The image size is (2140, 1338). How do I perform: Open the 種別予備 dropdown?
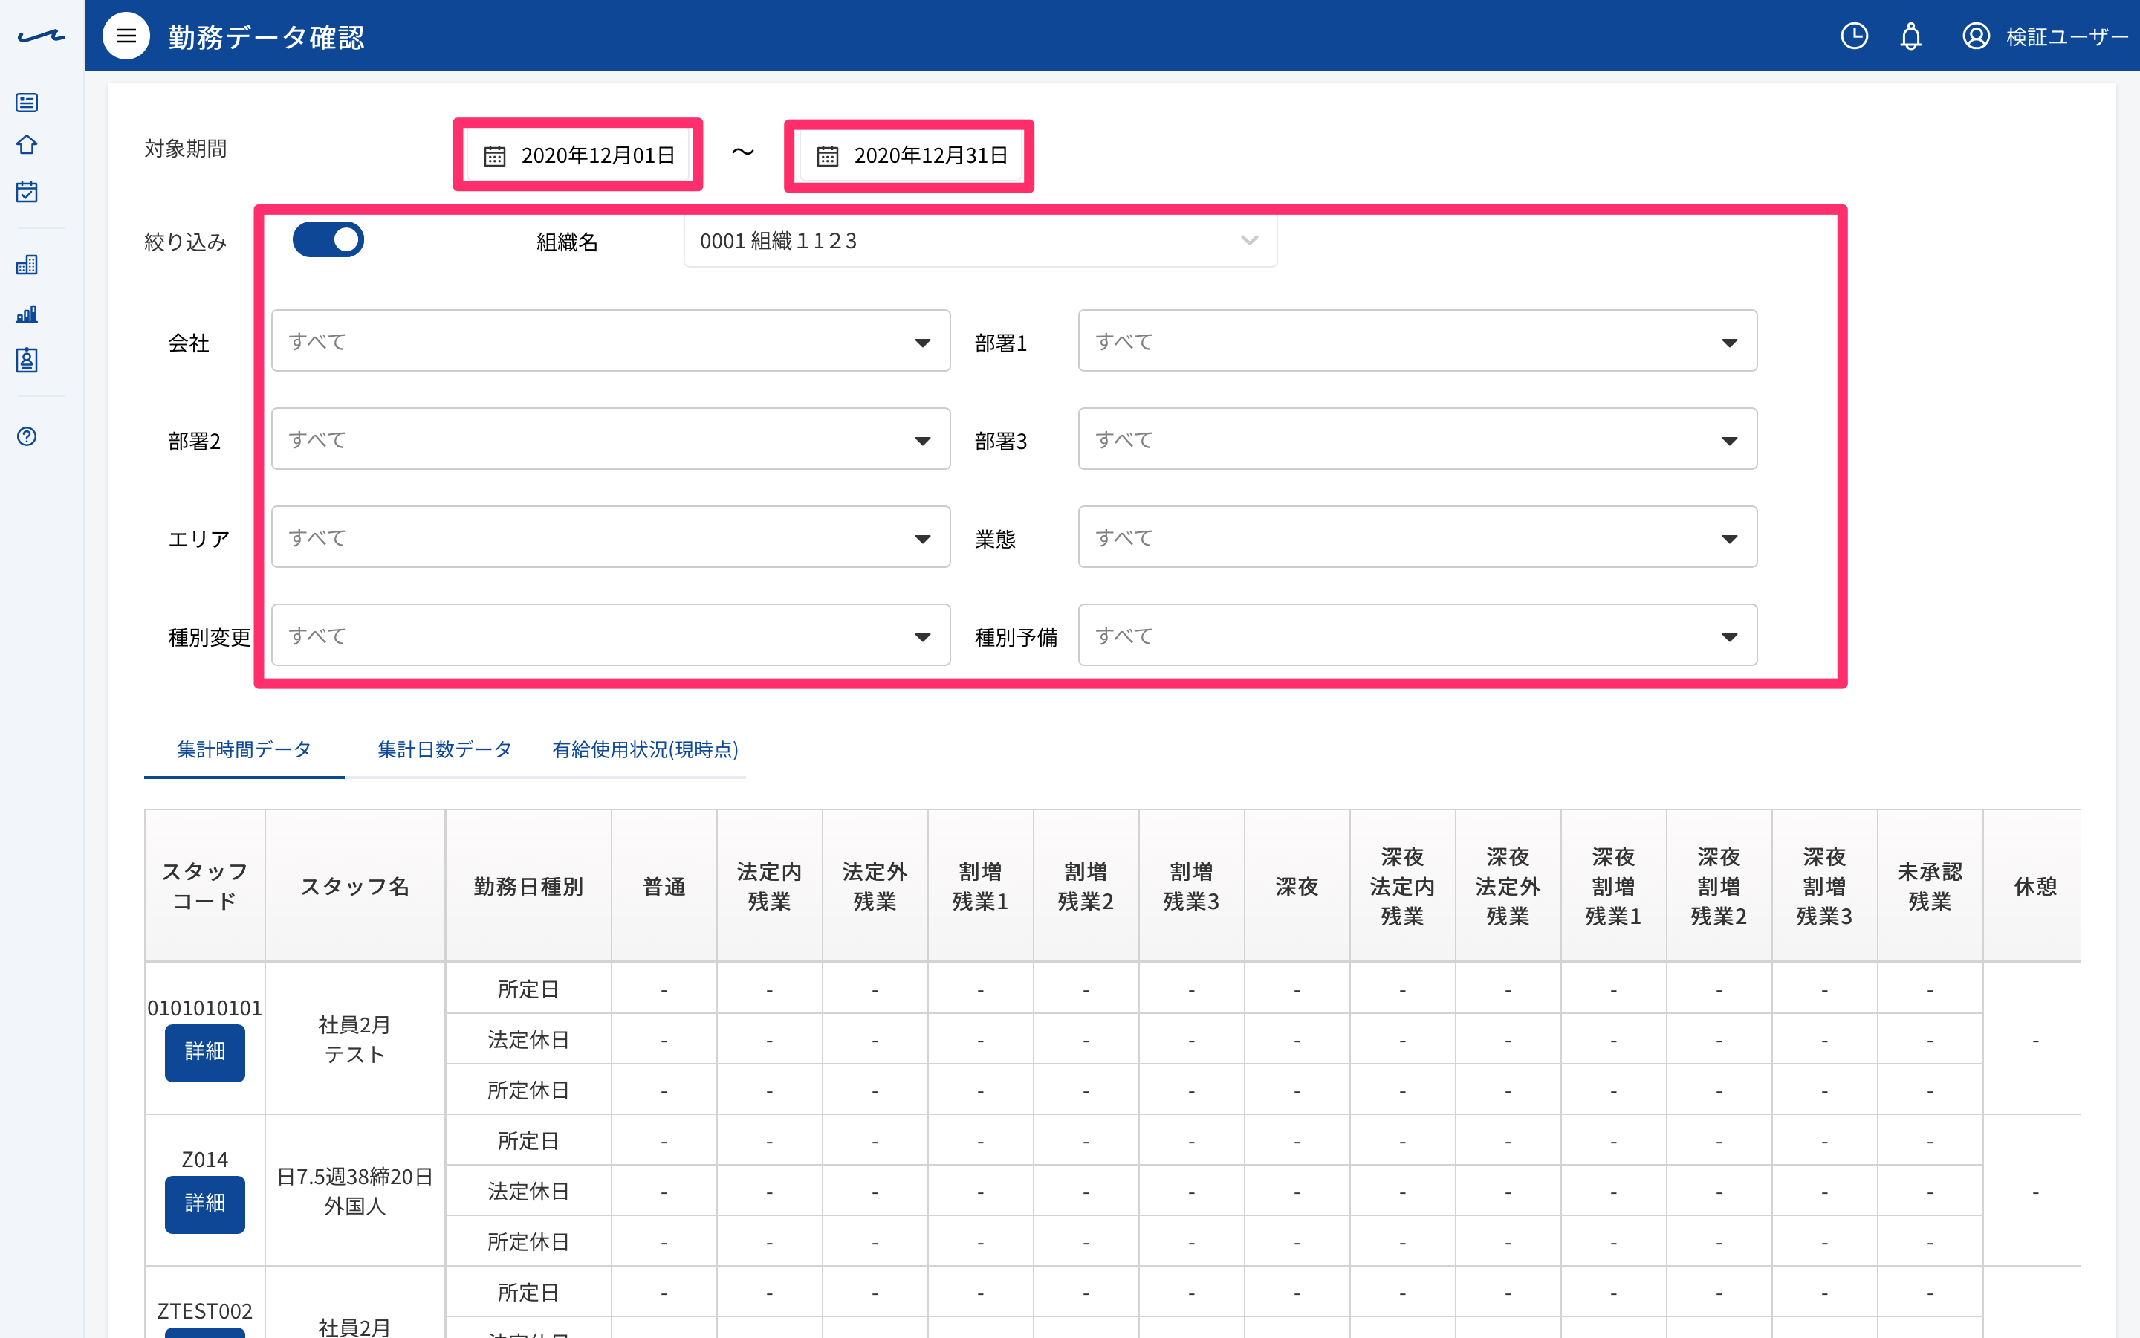pyautogui.click(x=1418, y=636)
